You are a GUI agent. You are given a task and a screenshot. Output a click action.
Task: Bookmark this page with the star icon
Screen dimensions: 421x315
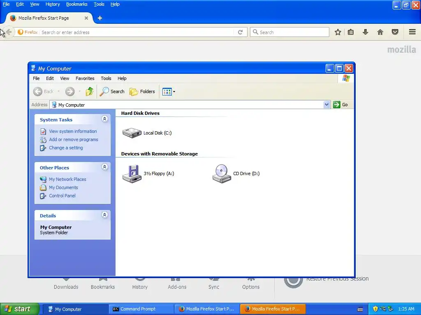[338, 32]
